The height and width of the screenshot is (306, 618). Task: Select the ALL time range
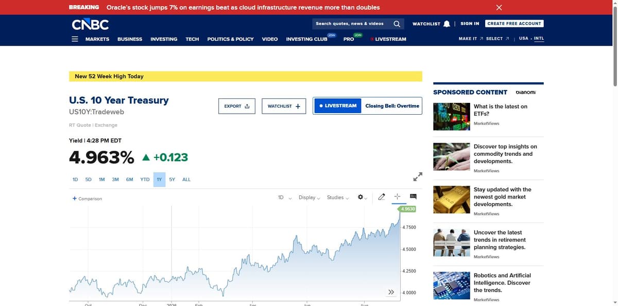point(186,179)
